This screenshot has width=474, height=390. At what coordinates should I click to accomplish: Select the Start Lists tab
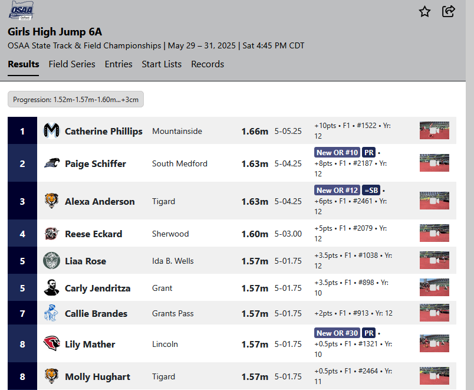click(x=162, y=64)
